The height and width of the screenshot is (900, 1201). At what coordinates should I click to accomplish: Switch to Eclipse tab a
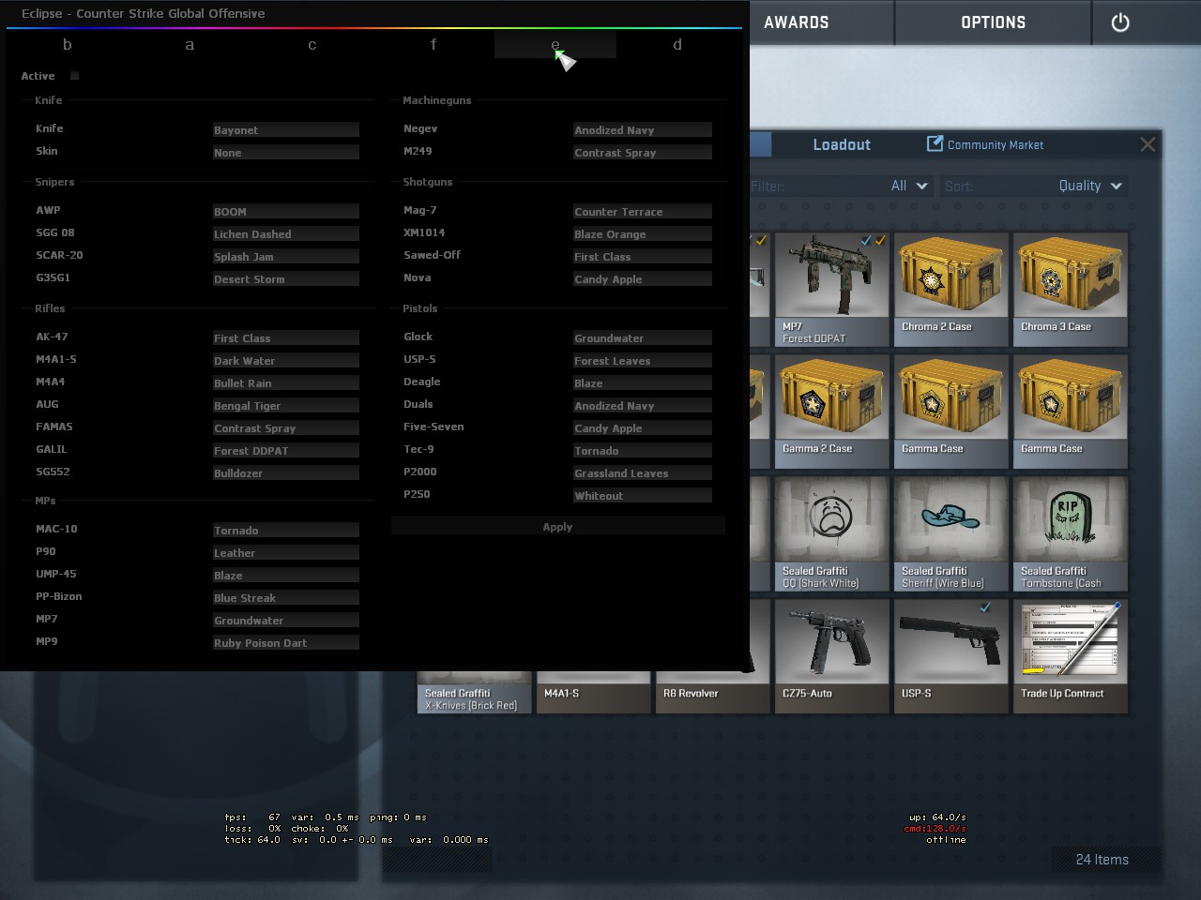(190, 44)
